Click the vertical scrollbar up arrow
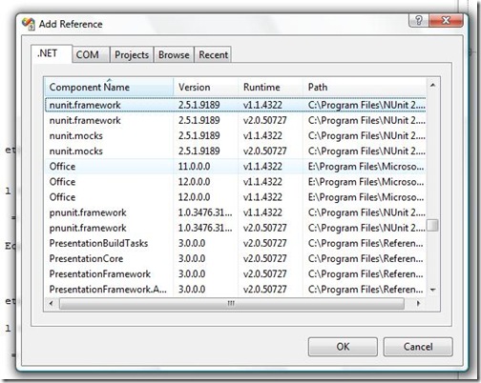Image resolution: width=481 pixels, height=383 pixels. click(x=432, y=85)
